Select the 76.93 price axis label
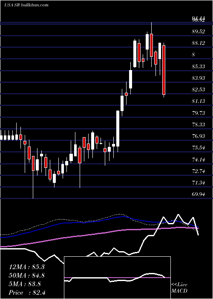Viewport: 213px width, 299px height. (199, 136)
